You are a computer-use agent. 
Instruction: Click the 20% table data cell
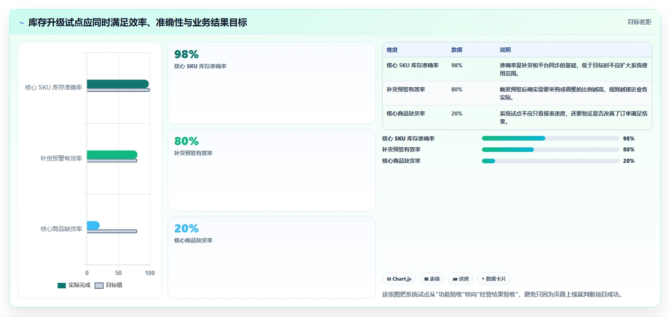457,114
